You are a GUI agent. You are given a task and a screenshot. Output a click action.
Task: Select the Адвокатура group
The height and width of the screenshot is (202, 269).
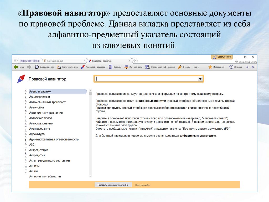tap(37, 134)
